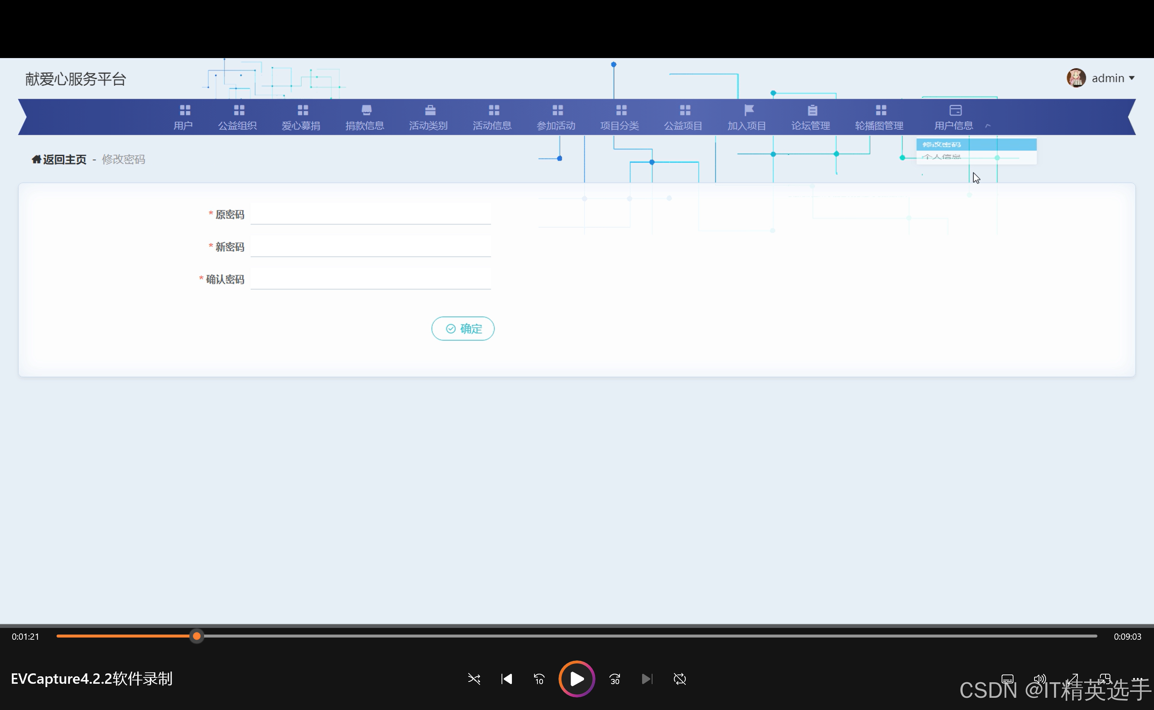Viewport: 1154px width, 710px height.
Task: Toggle shuffle playback in the player
Action: 474,679
